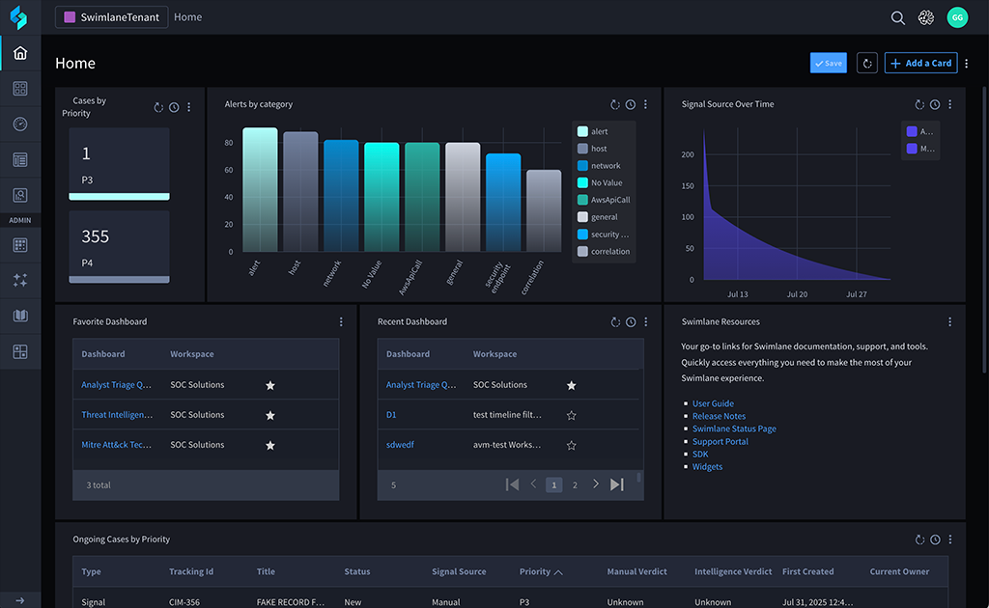
Task: Open the GG user avatar
Action: click(x=957, y=17)
